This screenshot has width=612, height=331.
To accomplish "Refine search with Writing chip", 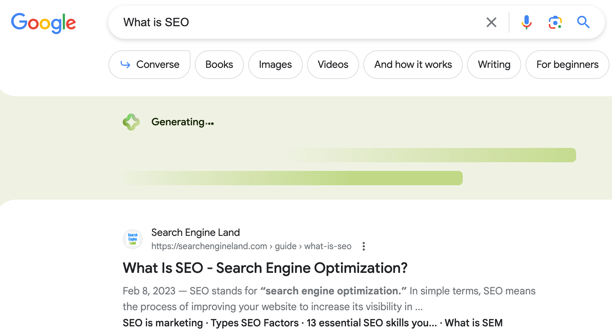I will [494, 65].
